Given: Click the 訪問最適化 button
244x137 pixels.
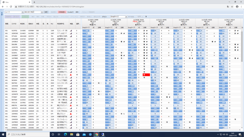Looking at the screenshot, I should [62, 12].
